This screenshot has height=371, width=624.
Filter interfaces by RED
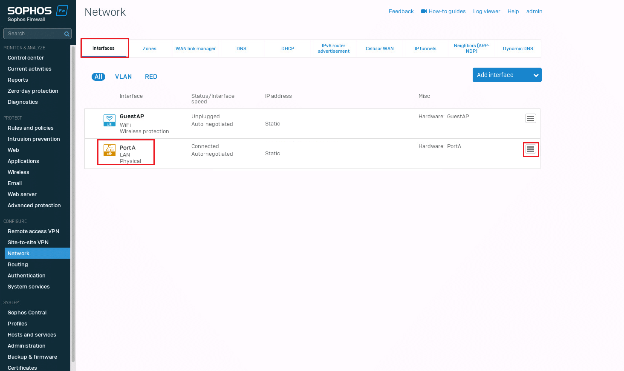tap(151, 77)
